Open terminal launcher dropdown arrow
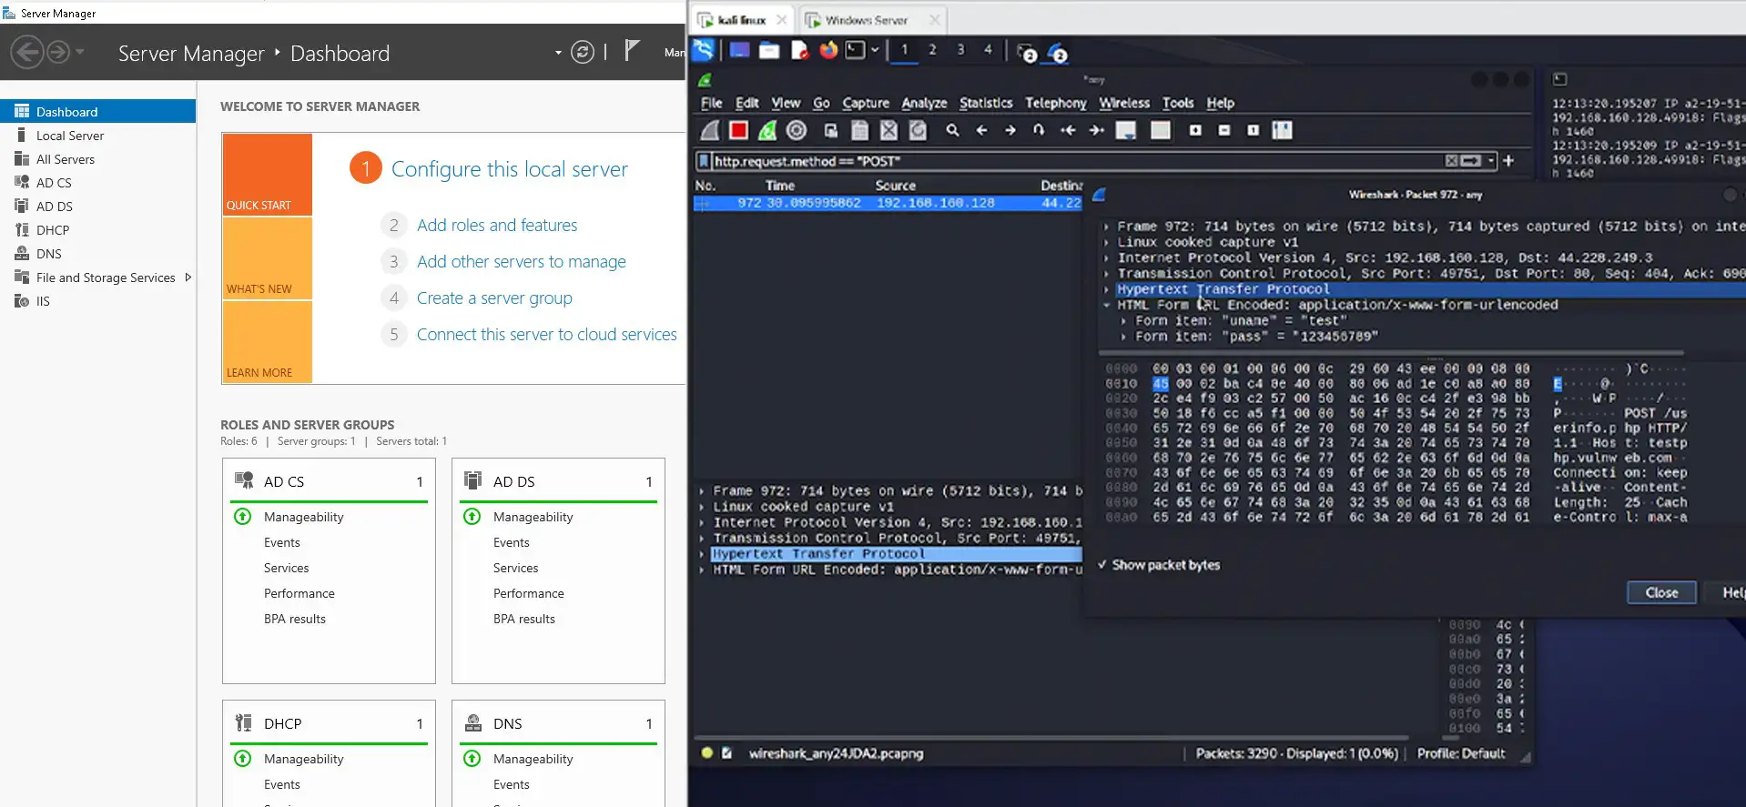 874,50
